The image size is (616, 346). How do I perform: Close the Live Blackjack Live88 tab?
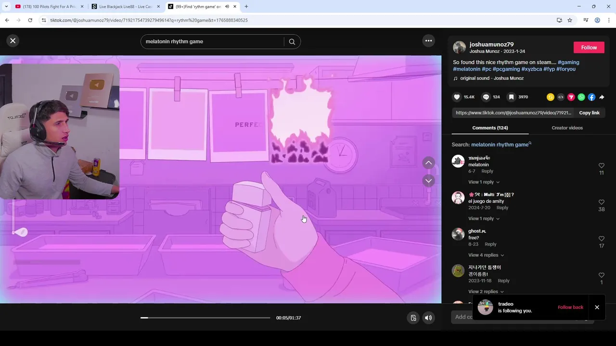(x=158, y=7)
